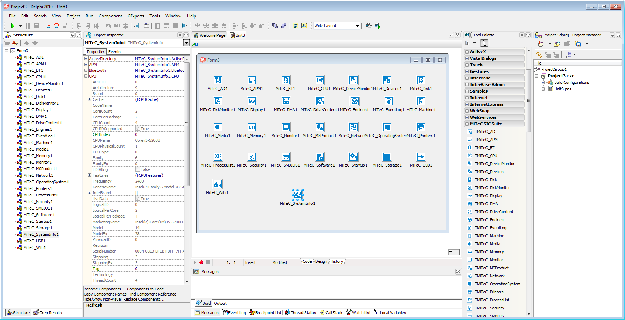Click the Frequency property value field
This screenshot has height=320, width=625.
pyautogui.click(x=159, y=181)
